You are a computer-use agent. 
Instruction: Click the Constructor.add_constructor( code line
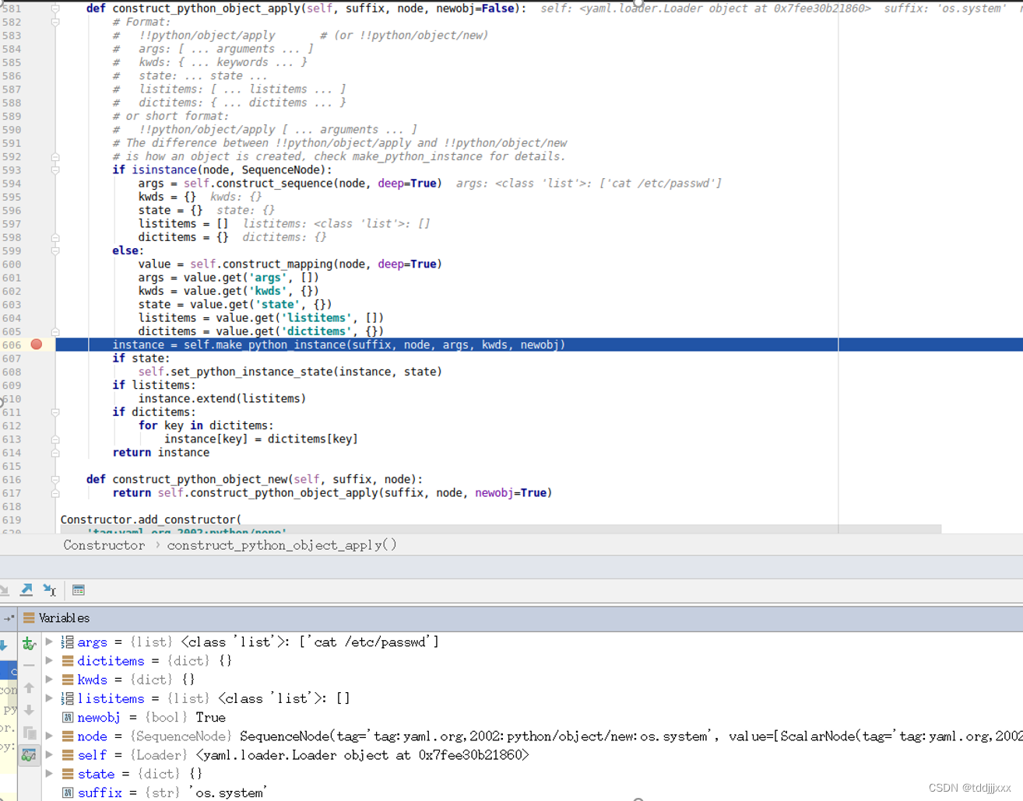click(151, 519)
